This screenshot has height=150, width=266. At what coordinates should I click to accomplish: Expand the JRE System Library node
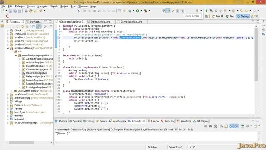(x=12, y=91)
